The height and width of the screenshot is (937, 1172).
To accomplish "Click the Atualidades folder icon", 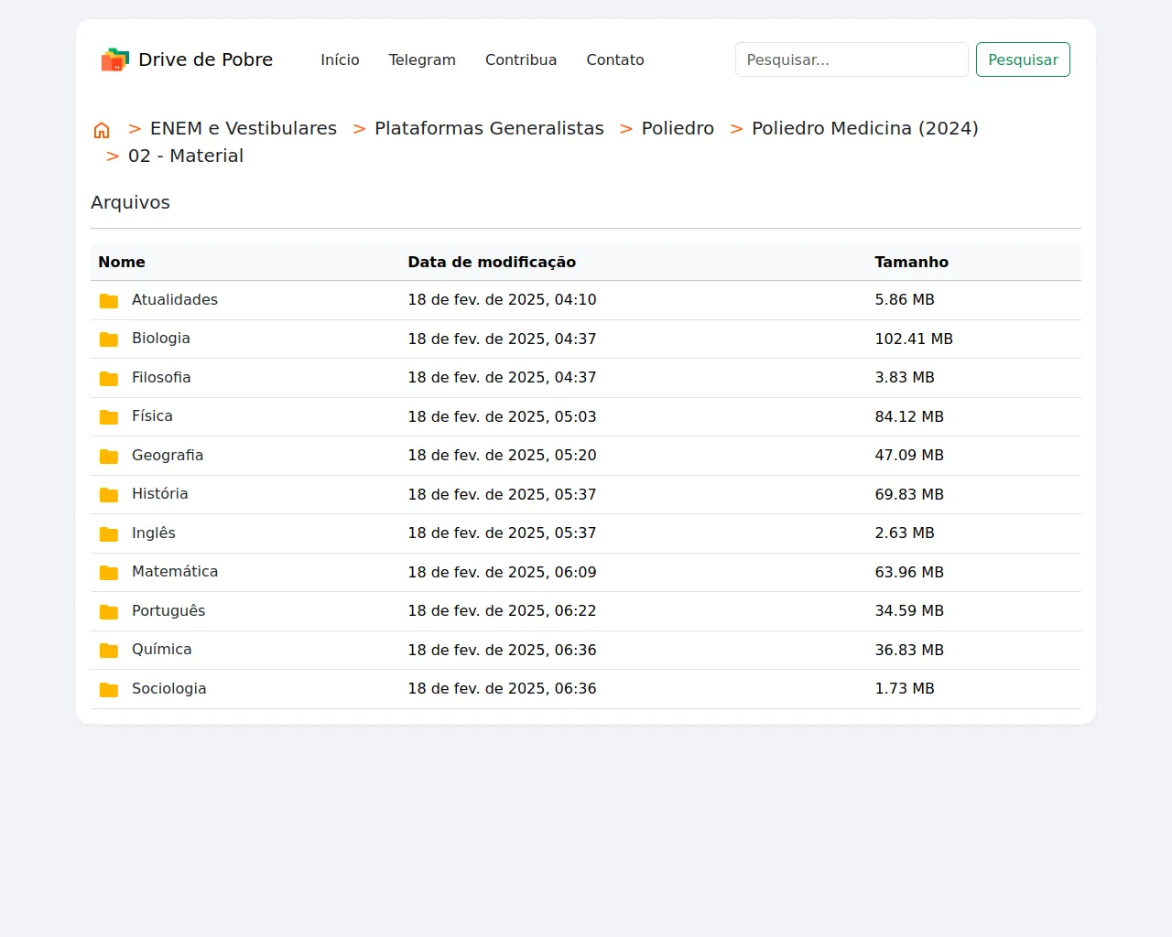I will [109, 301].
